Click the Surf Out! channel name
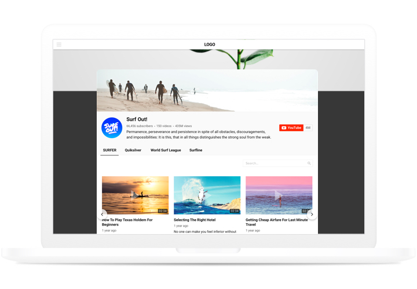Viewport: 417px width, 289px height. coord(137,119)
